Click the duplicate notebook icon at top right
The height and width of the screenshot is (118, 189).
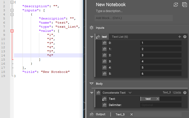point(185,5)
